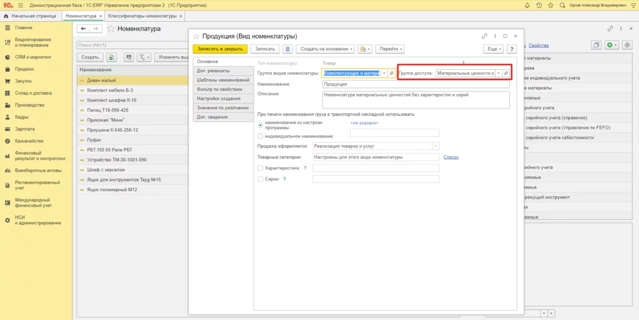Open history clock icon in title bar
Image resolution: width=639 pixels, height=320 pixels.
(x=539, y=5)
